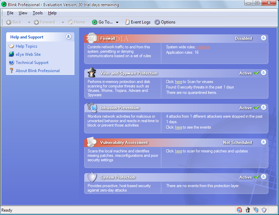The width and height of the screenshot is (279, 215).
Task: Click green checkmark beside Virus and Spyware Active
Action: tap(256, 73)
